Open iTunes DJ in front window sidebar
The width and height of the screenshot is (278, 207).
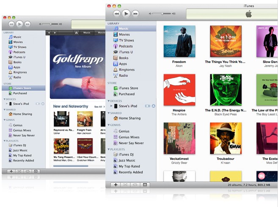coord(131,154)
